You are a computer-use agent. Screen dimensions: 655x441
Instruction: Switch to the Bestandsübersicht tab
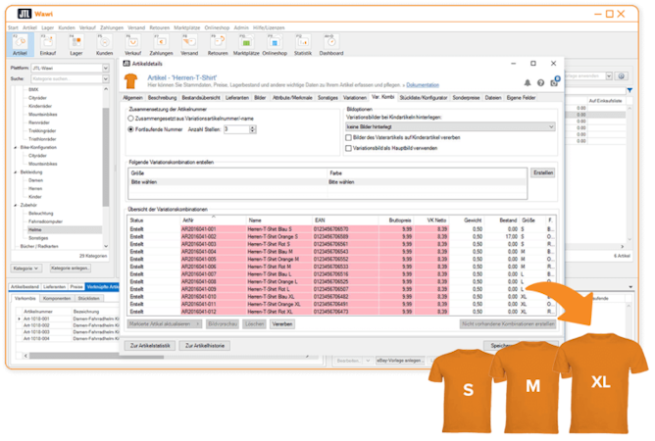(201, 98)
